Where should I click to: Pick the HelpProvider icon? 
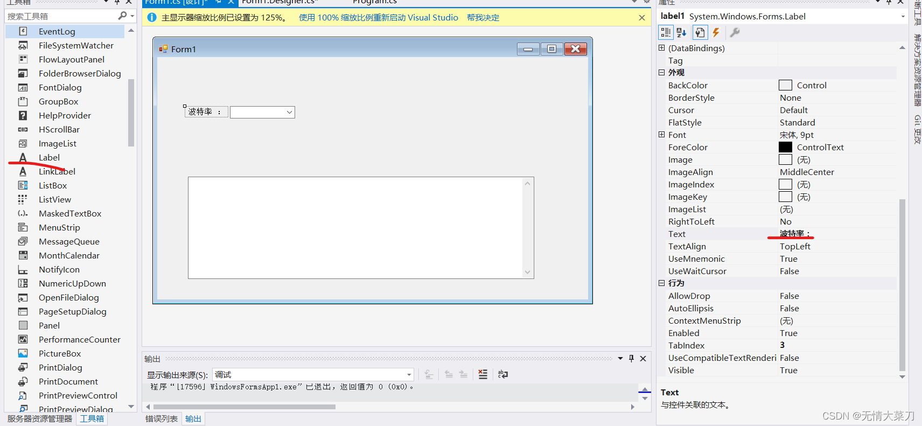(23, 115)
